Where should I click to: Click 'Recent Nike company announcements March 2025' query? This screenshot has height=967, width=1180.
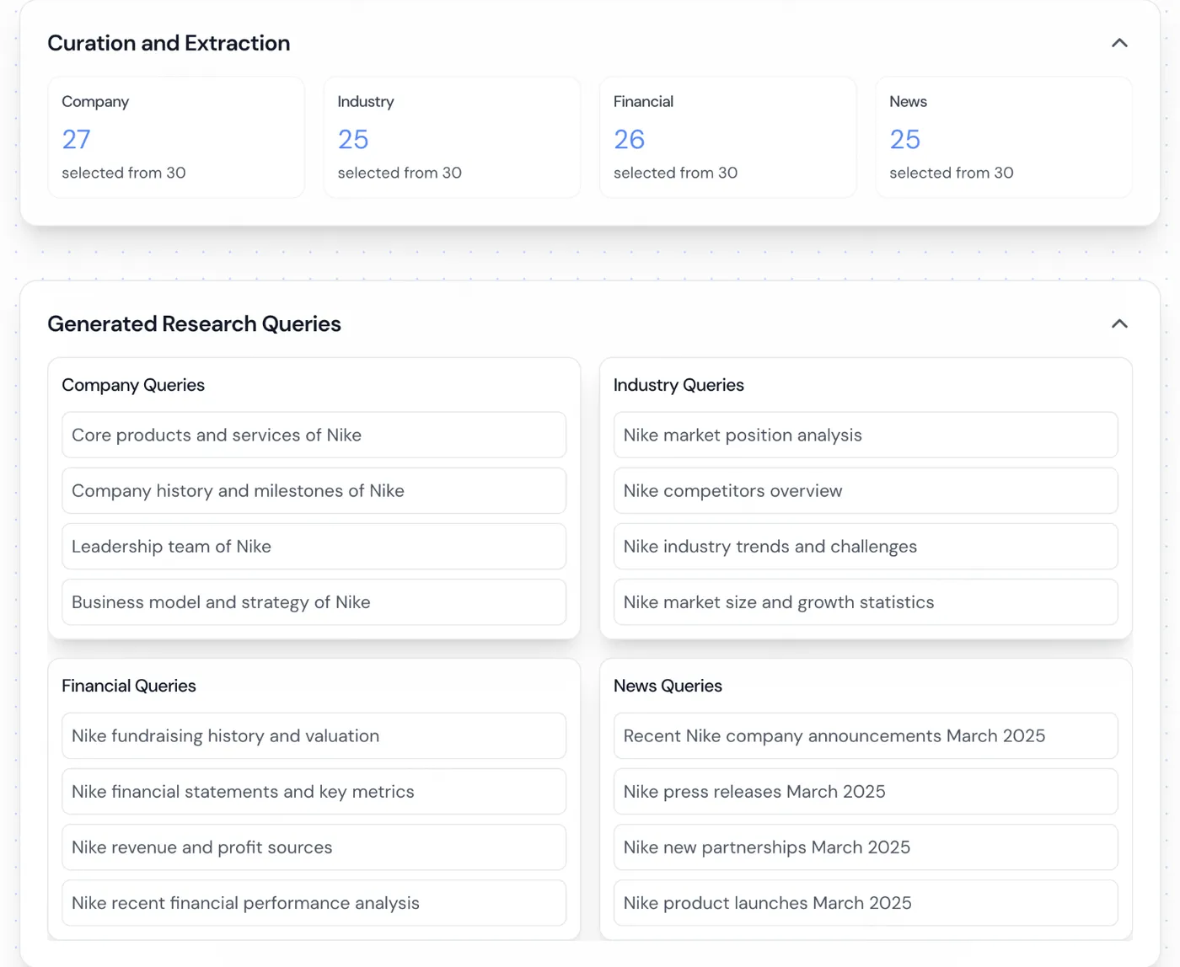click(x=866, y=735)
